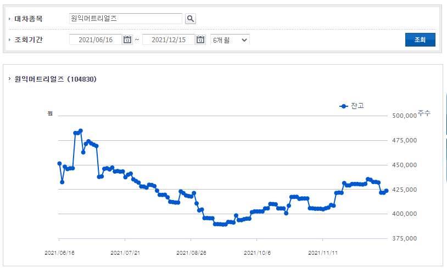
Task: Focus the 원익머트리얼즈 stock name field
Action: tap(125, 19)
